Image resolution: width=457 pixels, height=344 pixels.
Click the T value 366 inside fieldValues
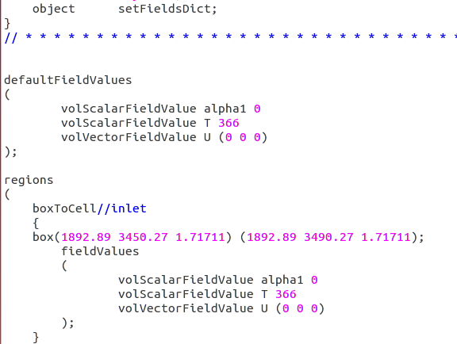(286, 294)
